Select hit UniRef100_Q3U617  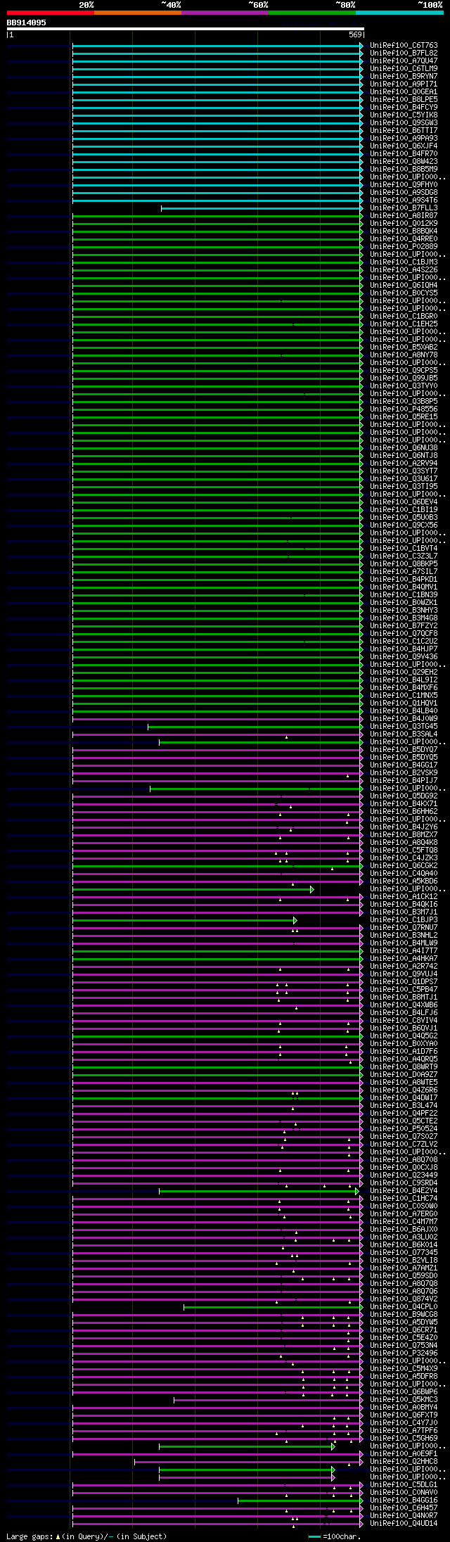coord(404,479)
